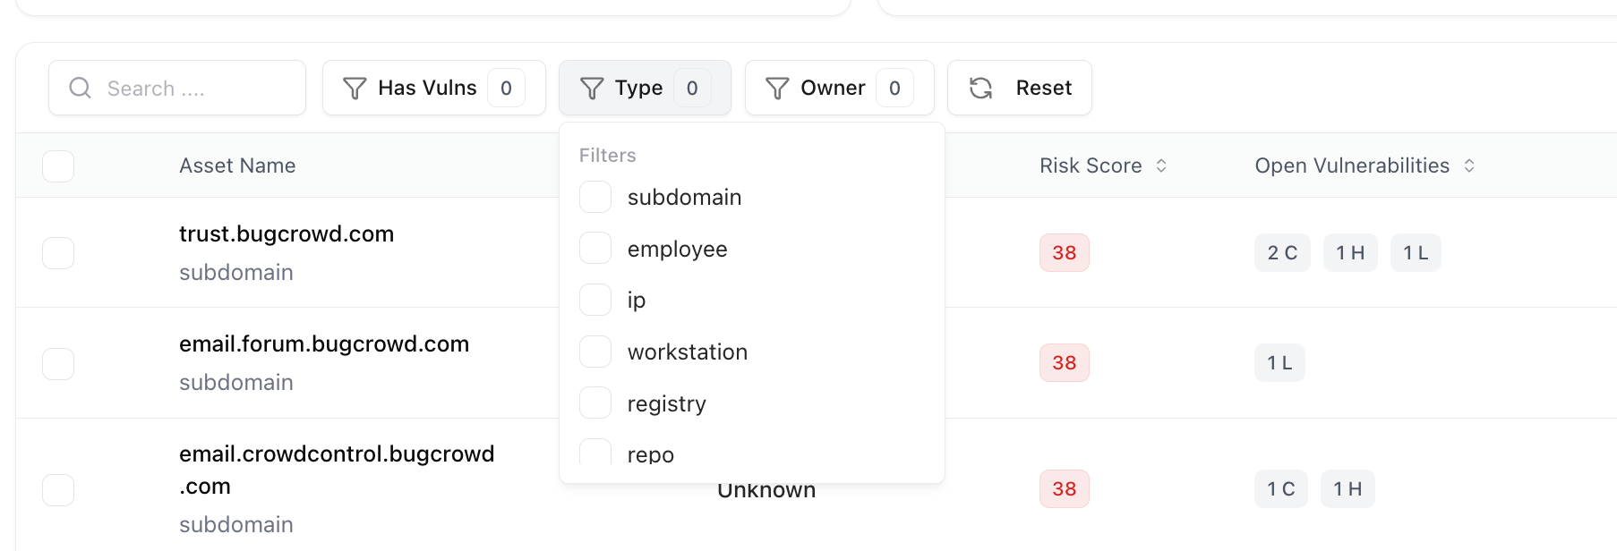Click the funnel icon on Type filter
This screenshot has width=1617, height=551.
[591, 88]
